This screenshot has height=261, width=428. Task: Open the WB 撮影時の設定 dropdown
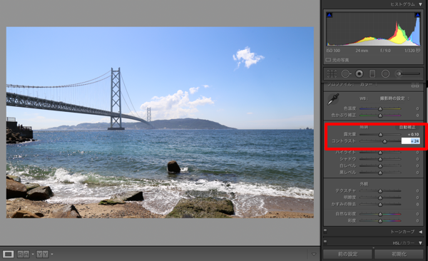tap(394, 98)
